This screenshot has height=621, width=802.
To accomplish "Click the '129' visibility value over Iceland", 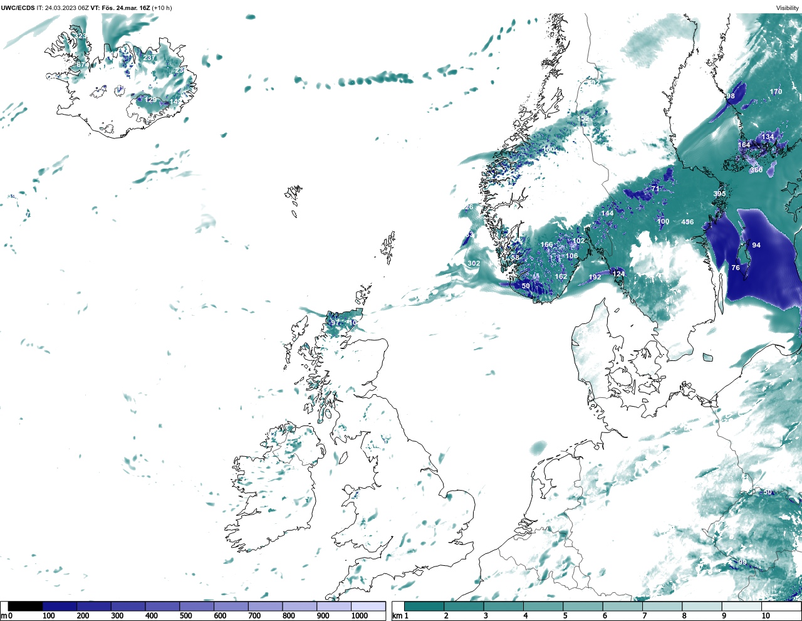I will click(151, 100).
